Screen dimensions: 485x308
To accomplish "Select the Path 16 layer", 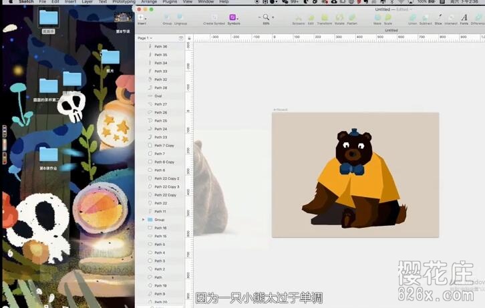I will 160,228.
